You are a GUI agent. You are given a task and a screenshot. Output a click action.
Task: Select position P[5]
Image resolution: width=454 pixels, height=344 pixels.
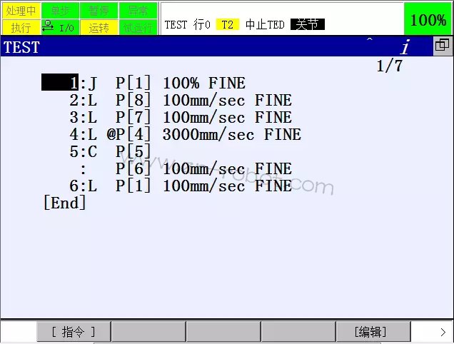tap(133, 151)
